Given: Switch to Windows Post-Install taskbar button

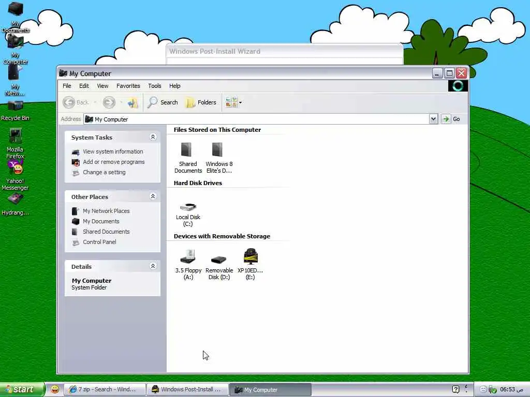Looking at the screenshot, I should (x=187, y=389).
